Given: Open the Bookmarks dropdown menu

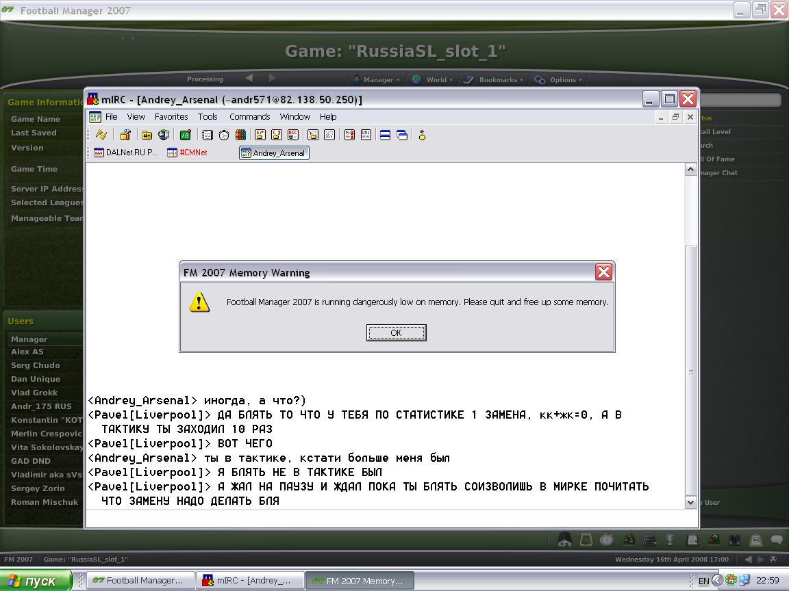Looking at the screenshot, I should (x=497, y=80).
